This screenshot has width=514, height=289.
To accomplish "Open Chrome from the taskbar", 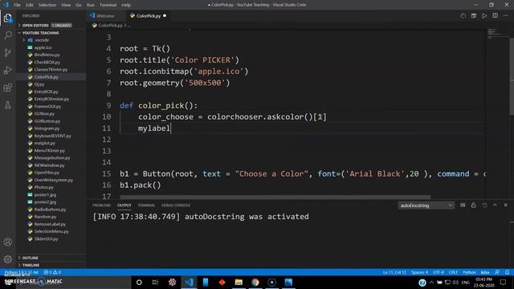I will [255, 282].
